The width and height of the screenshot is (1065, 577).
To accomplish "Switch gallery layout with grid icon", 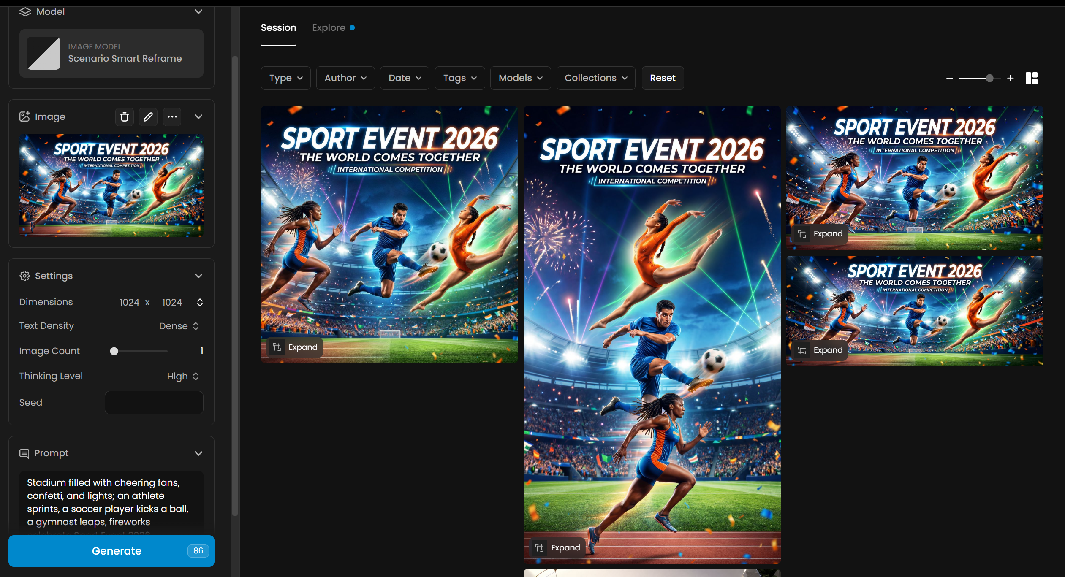I will tap(1032, 78).
